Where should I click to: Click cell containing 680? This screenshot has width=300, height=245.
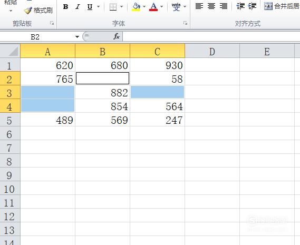pos(103,65)
